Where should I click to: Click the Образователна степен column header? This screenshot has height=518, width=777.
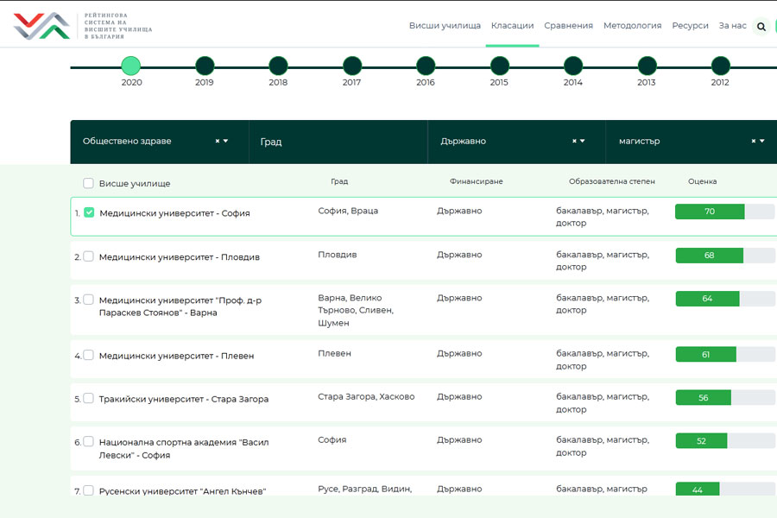611,181
